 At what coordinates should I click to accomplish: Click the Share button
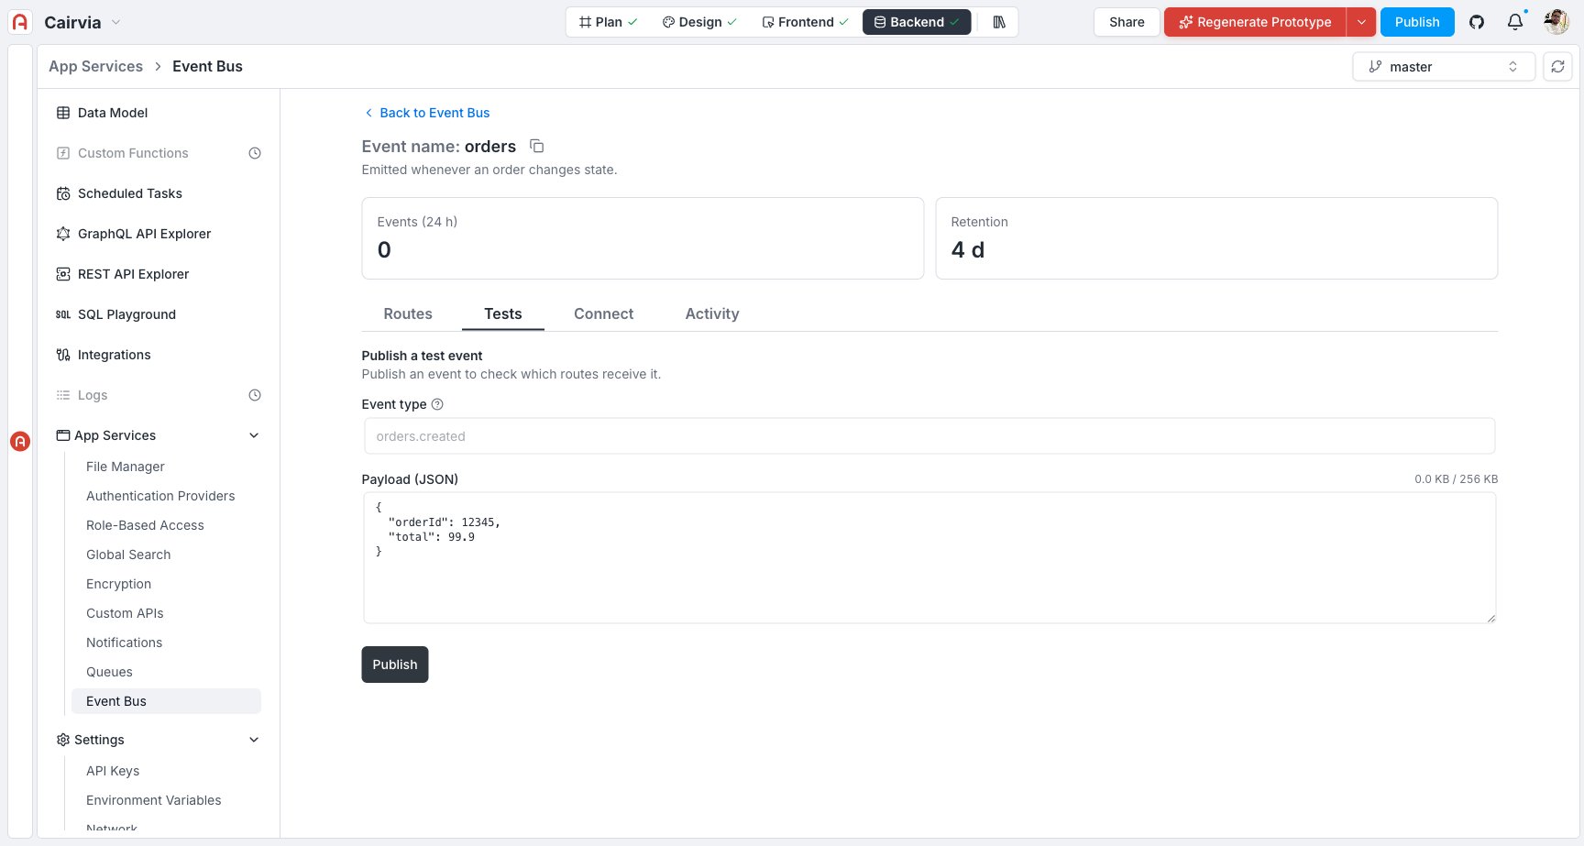point(1127,22)
